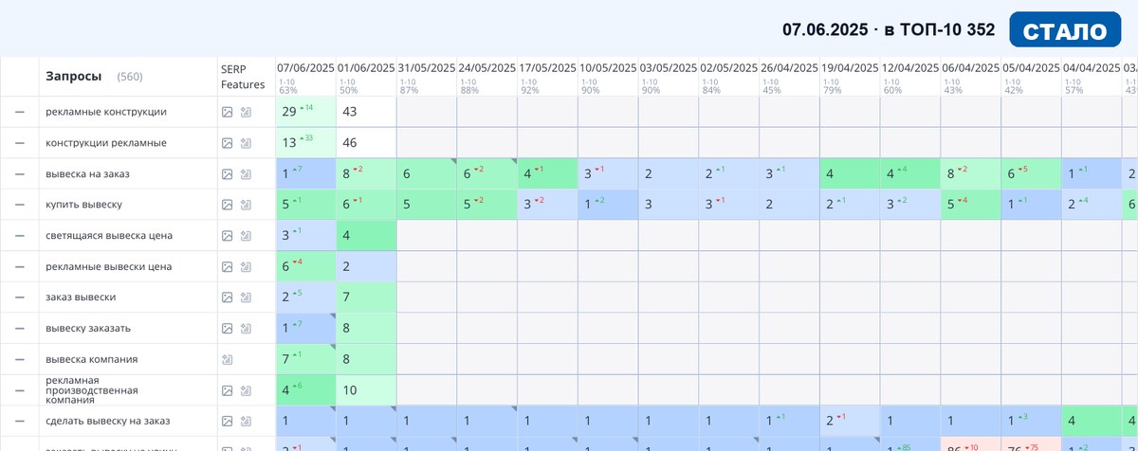This screenshot has width=1138, height=451.
Task: Click the 'Запросы' column header
Action: point(73,76)
